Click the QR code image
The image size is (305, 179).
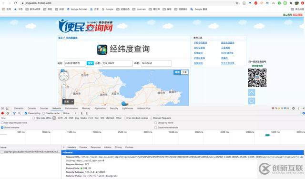click(x=257, y=78)
